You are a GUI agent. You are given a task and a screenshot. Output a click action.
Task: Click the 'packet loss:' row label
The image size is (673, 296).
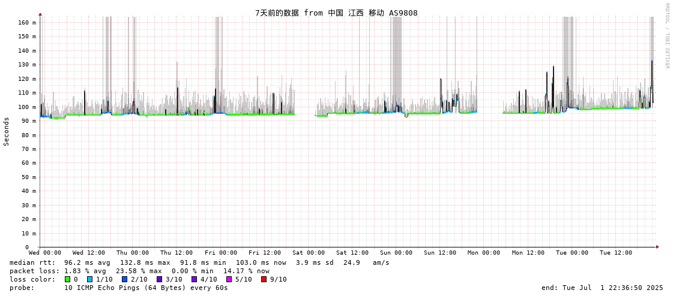34,271
